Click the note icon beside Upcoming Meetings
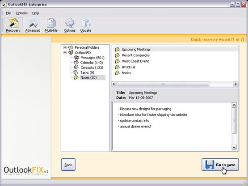248x186 pixels. pos(117,49)
